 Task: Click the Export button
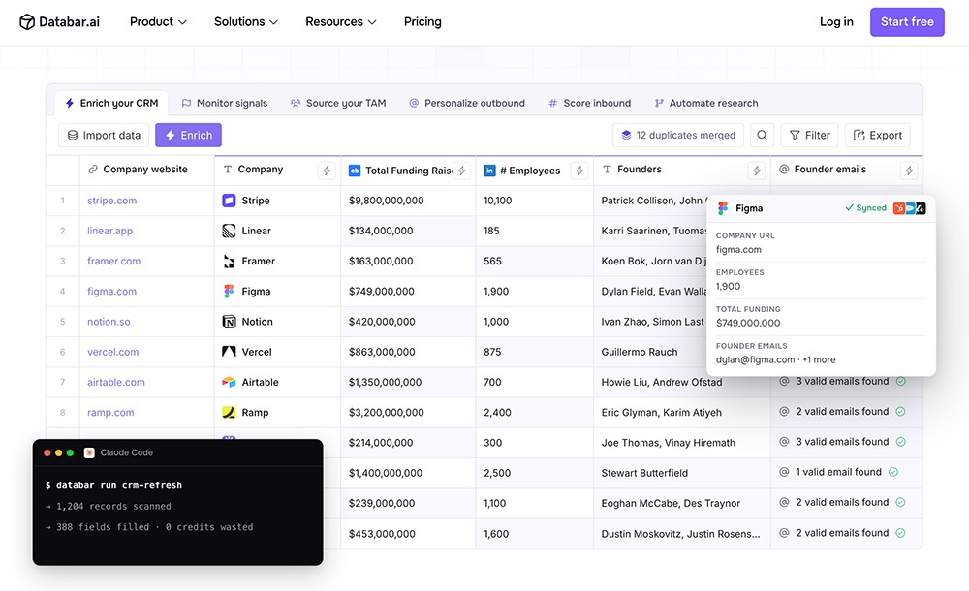click(x=878, y=135)
